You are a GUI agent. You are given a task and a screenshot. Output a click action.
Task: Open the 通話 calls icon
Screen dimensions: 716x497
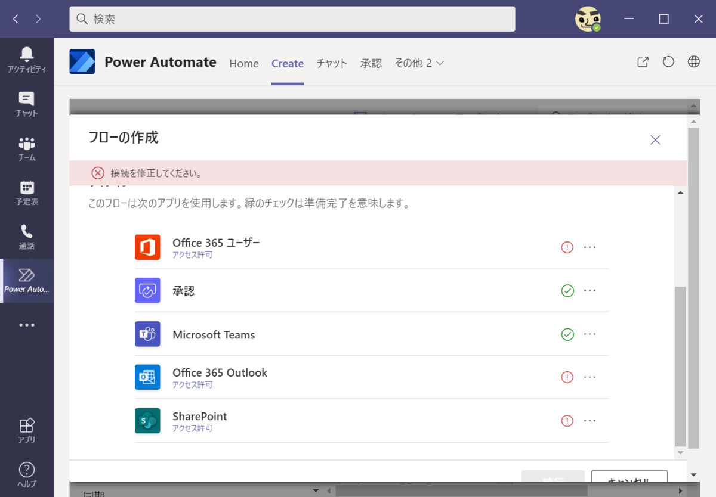(26, 237)
